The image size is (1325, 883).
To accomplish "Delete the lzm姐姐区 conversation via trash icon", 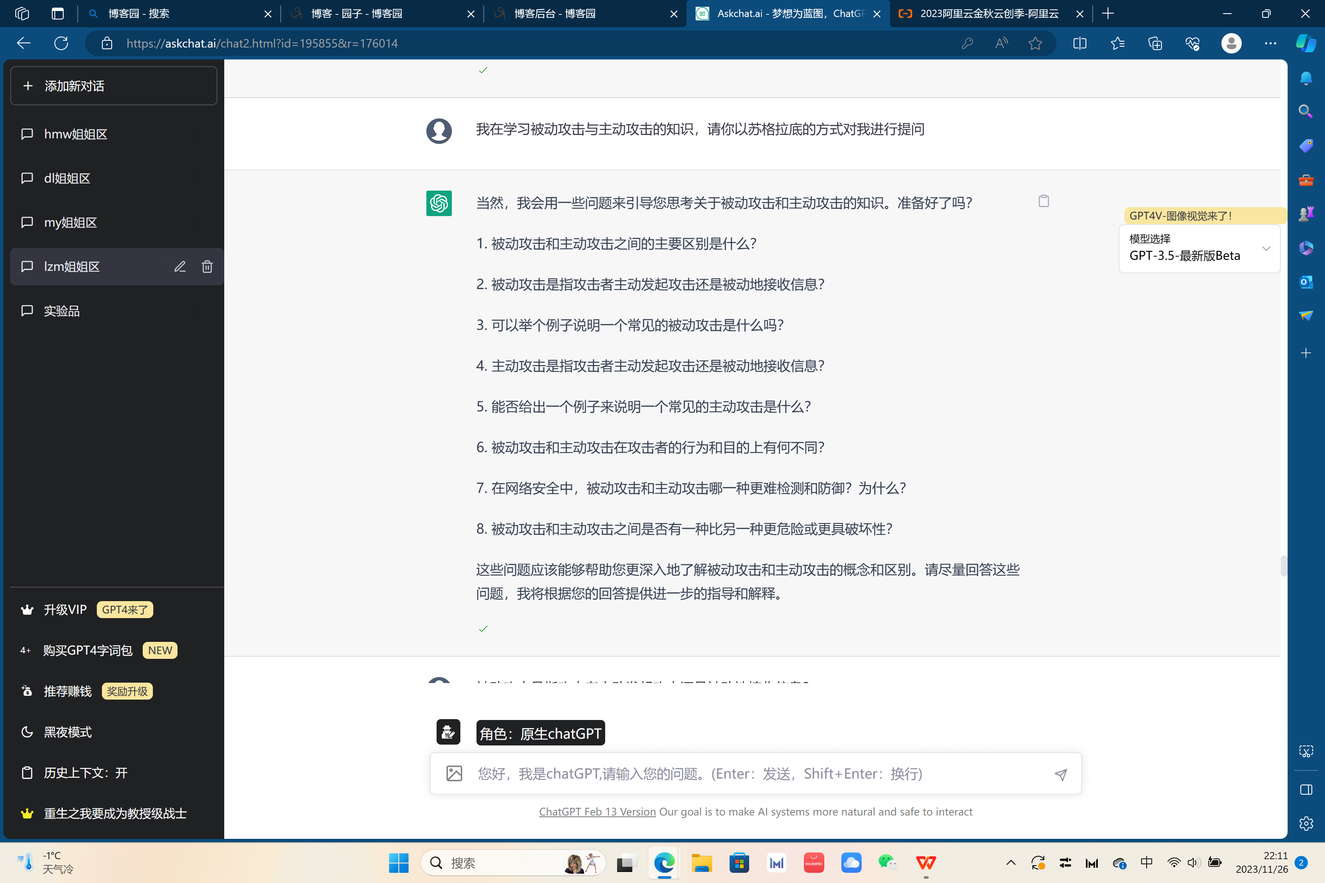I will [x=207, y=266].
